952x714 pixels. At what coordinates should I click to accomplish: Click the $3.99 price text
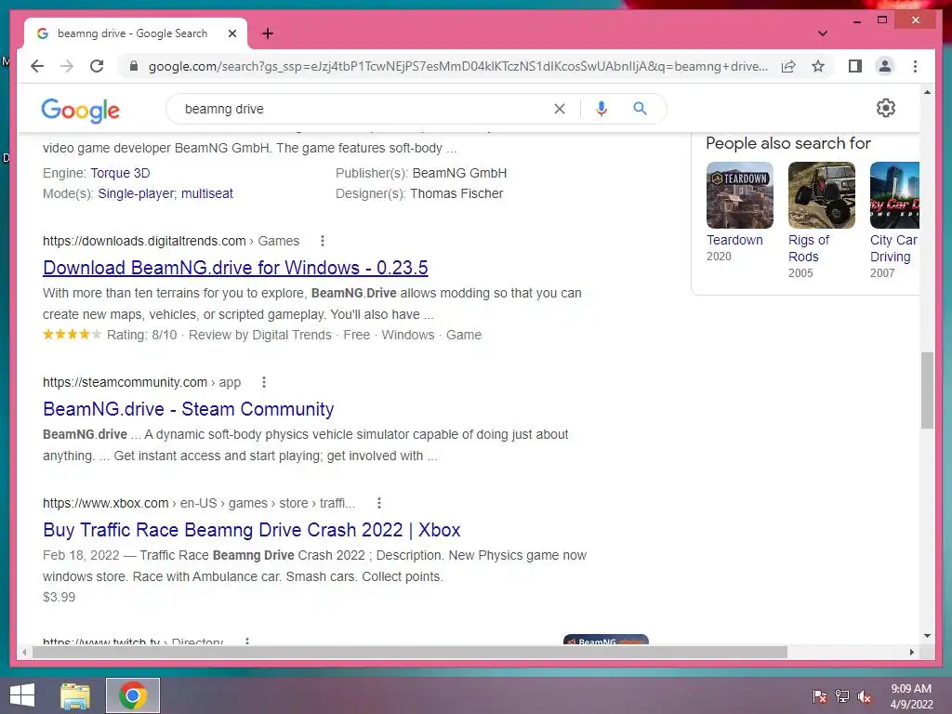(59, 597)
